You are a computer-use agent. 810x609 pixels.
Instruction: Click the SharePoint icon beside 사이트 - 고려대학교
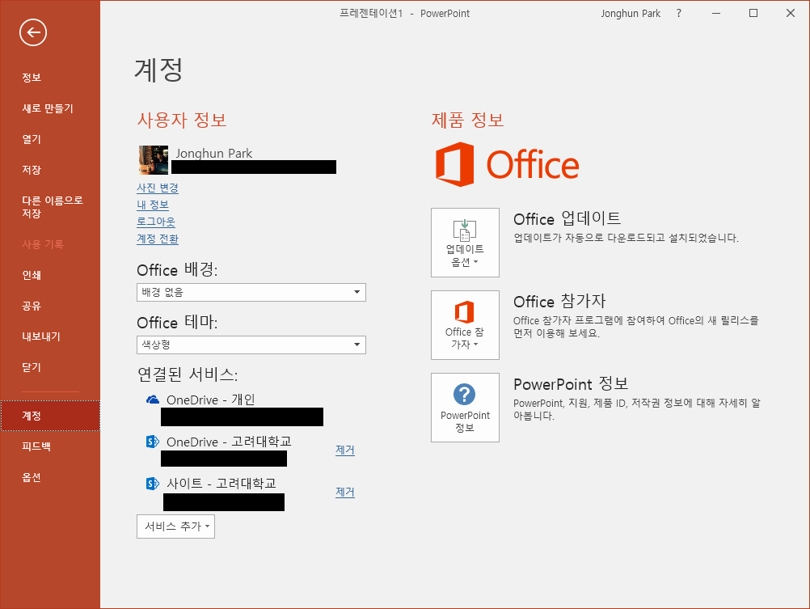[153, 484]
